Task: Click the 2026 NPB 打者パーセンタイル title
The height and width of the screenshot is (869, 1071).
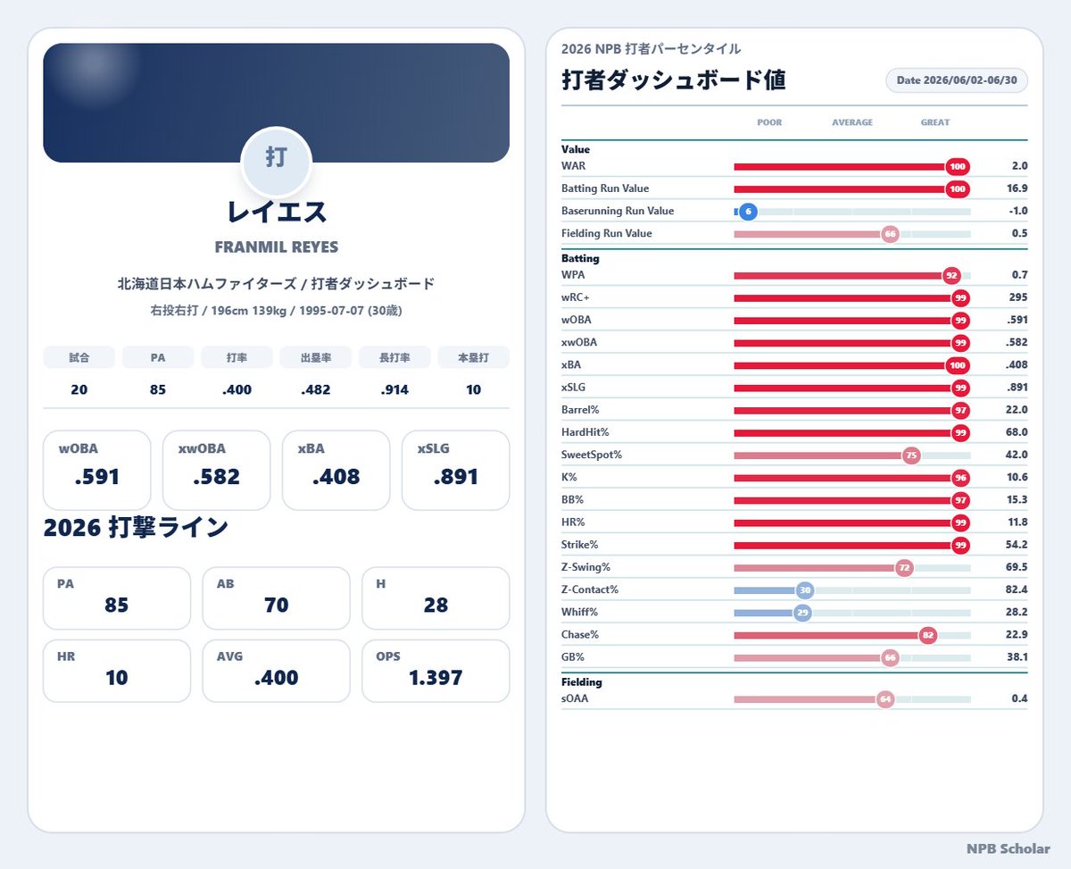Action: (x=652, y=49)
